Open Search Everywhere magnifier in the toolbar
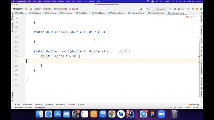Image resolution: width=214 pixels, height=120 pixels. click(x=193, y=9)
